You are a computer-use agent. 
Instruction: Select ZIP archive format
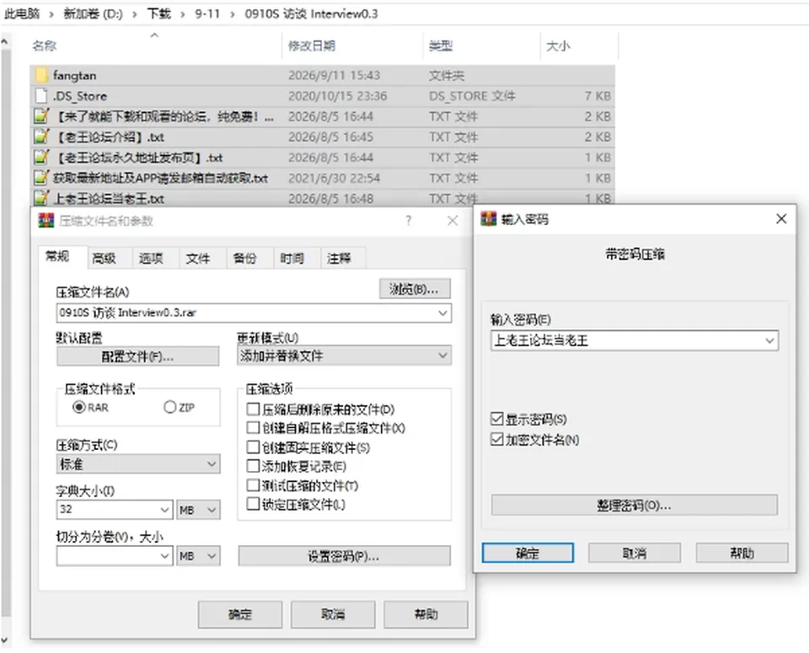169,407
